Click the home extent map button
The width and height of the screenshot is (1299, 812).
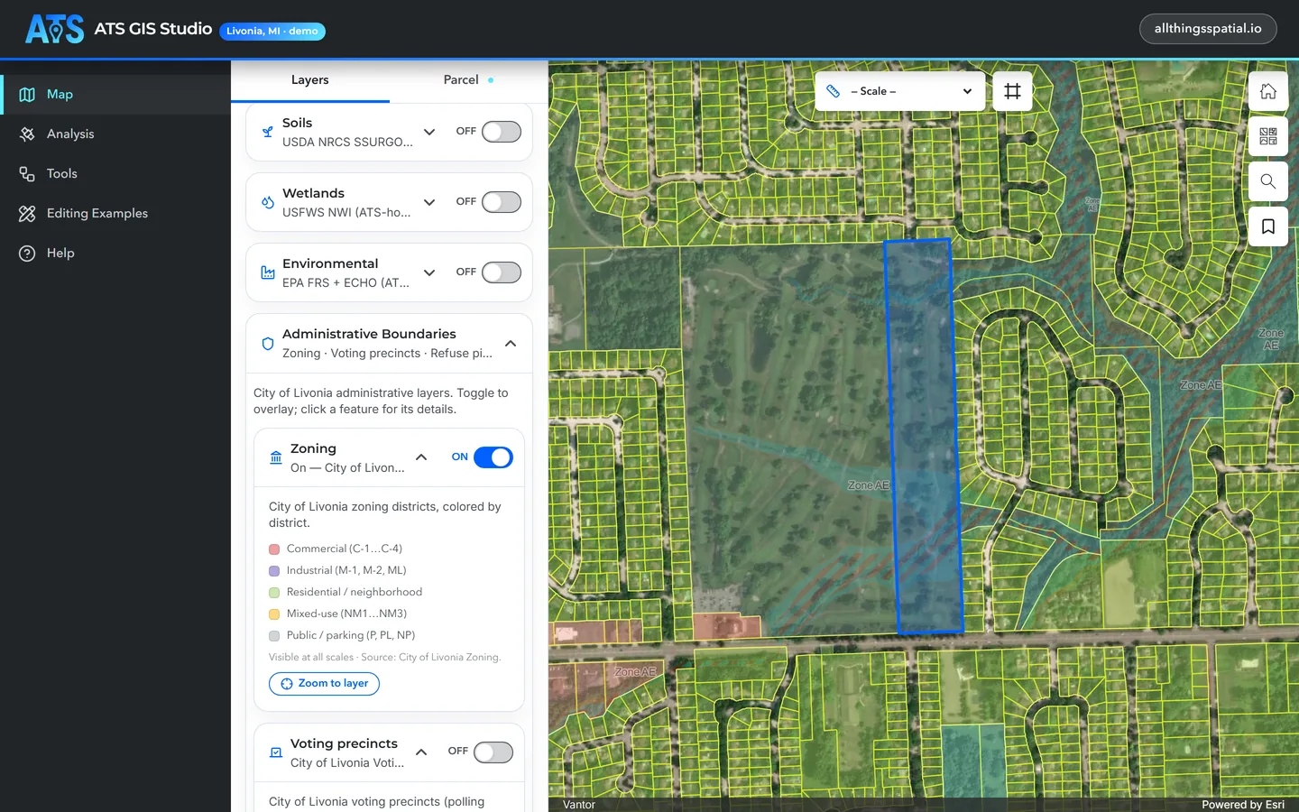tap(1268, 91)
